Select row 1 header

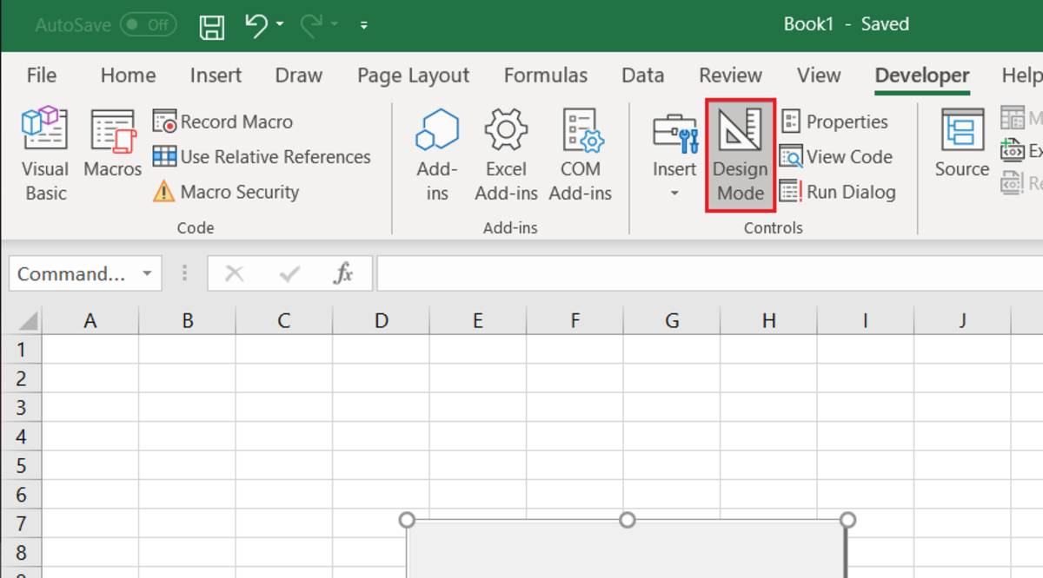[22, 350]
